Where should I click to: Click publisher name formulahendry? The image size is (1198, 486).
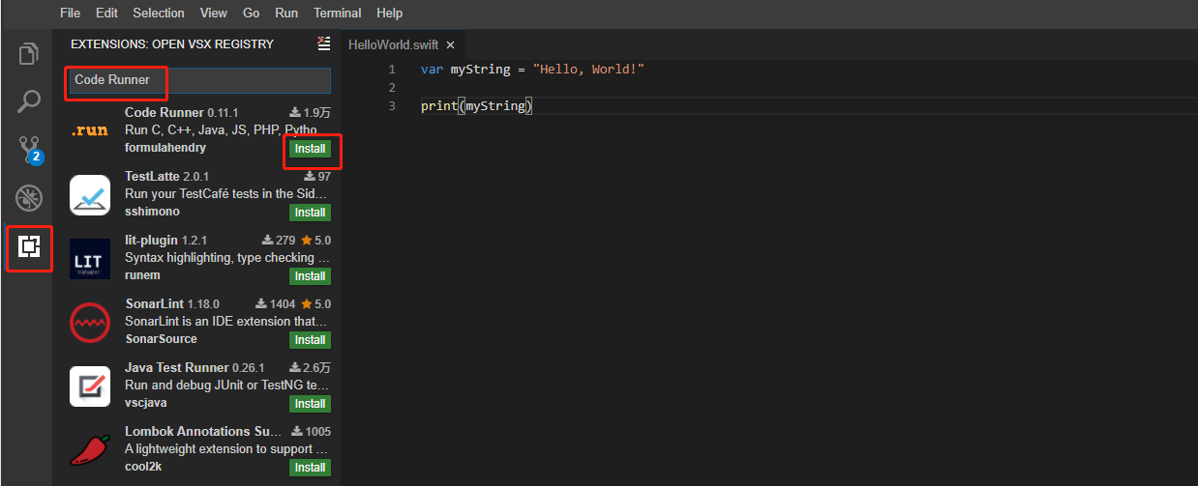tap(165, 148)
